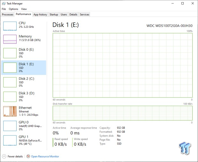Select Disk 2 (C:) label in sidebar

pos(27,78)
